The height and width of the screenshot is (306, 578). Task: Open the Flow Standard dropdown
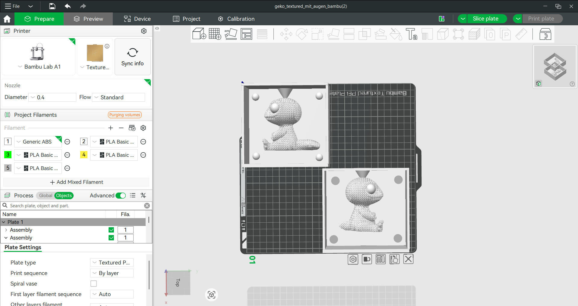coord(118,97)
